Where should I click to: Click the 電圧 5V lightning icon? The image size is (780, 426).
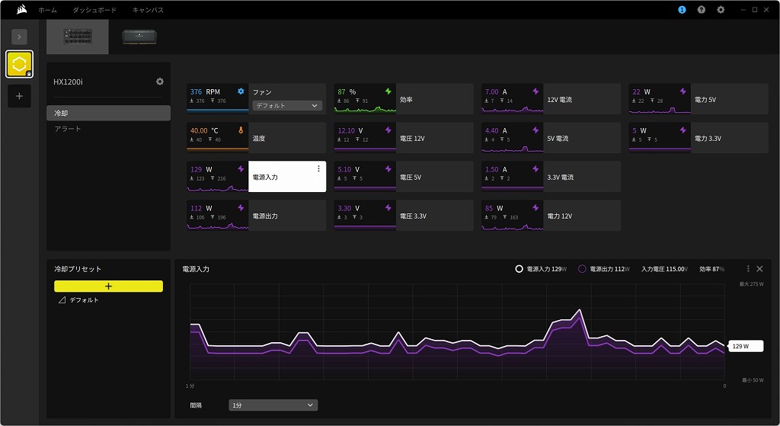tap(388, 168)
